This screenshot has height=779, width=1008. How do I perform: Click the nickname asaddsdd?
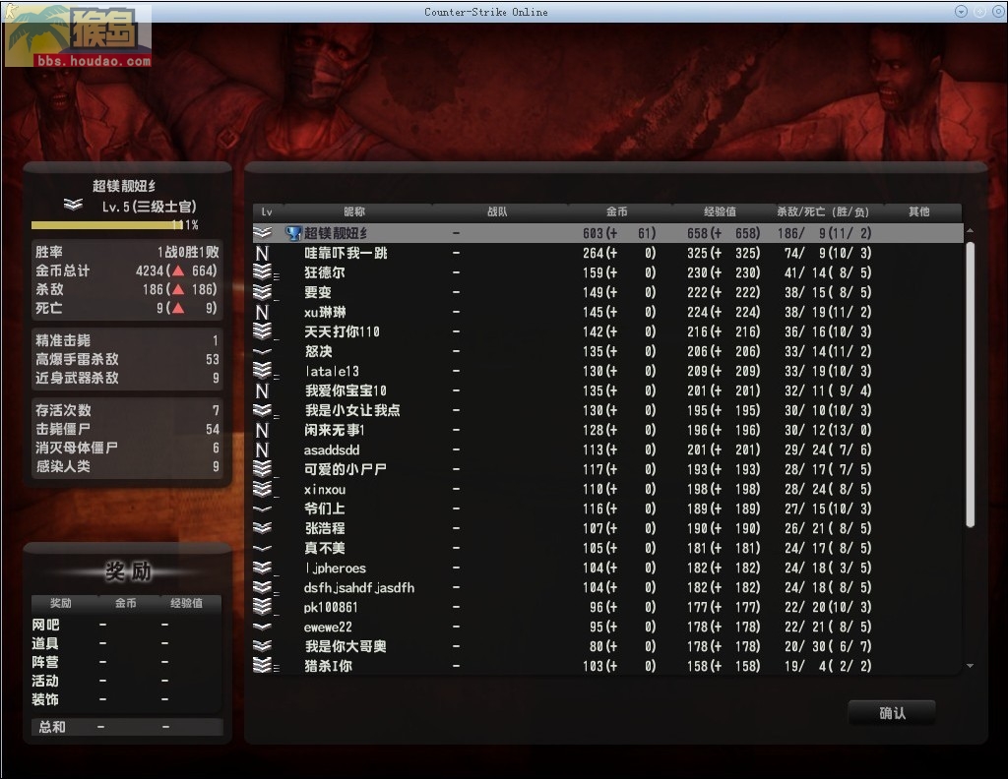point(332,449)
